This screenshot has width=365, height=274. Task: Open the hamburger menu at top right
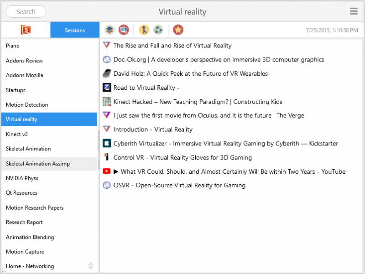(x=354, y=11)
